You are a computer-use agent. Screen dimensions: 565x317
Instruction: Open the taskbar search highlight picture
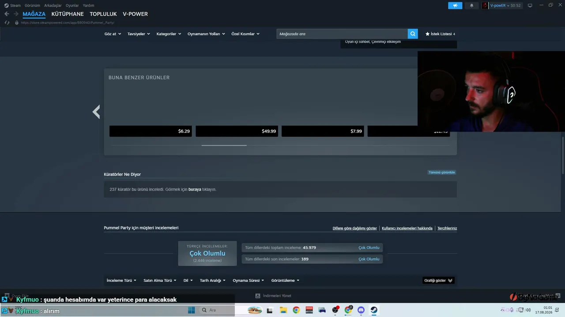[255, 310]
